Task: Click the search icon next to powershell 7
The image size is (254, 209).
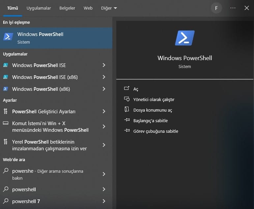Action: 6,201
